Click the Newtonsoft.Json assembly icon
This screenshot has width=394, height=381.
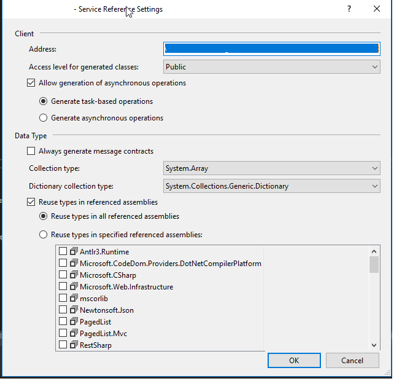[74, 310]
